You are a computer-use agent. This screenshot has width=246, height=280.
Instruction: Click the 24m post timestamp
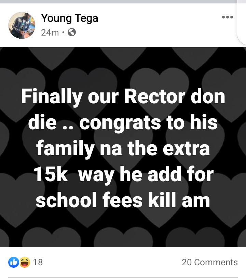pos(50,32)
